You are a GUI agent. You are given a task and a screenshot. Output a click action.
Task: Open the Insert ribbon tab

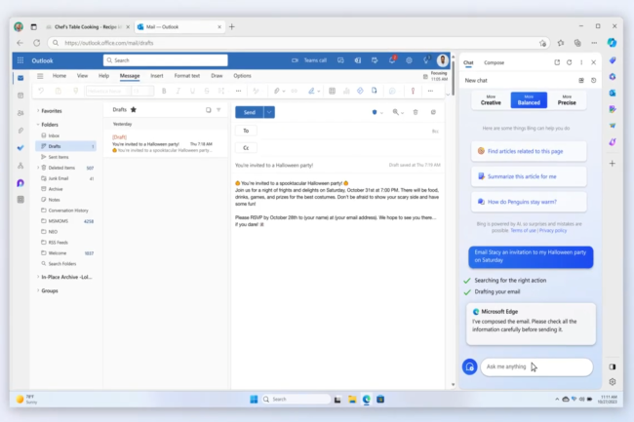click(156, 75)
